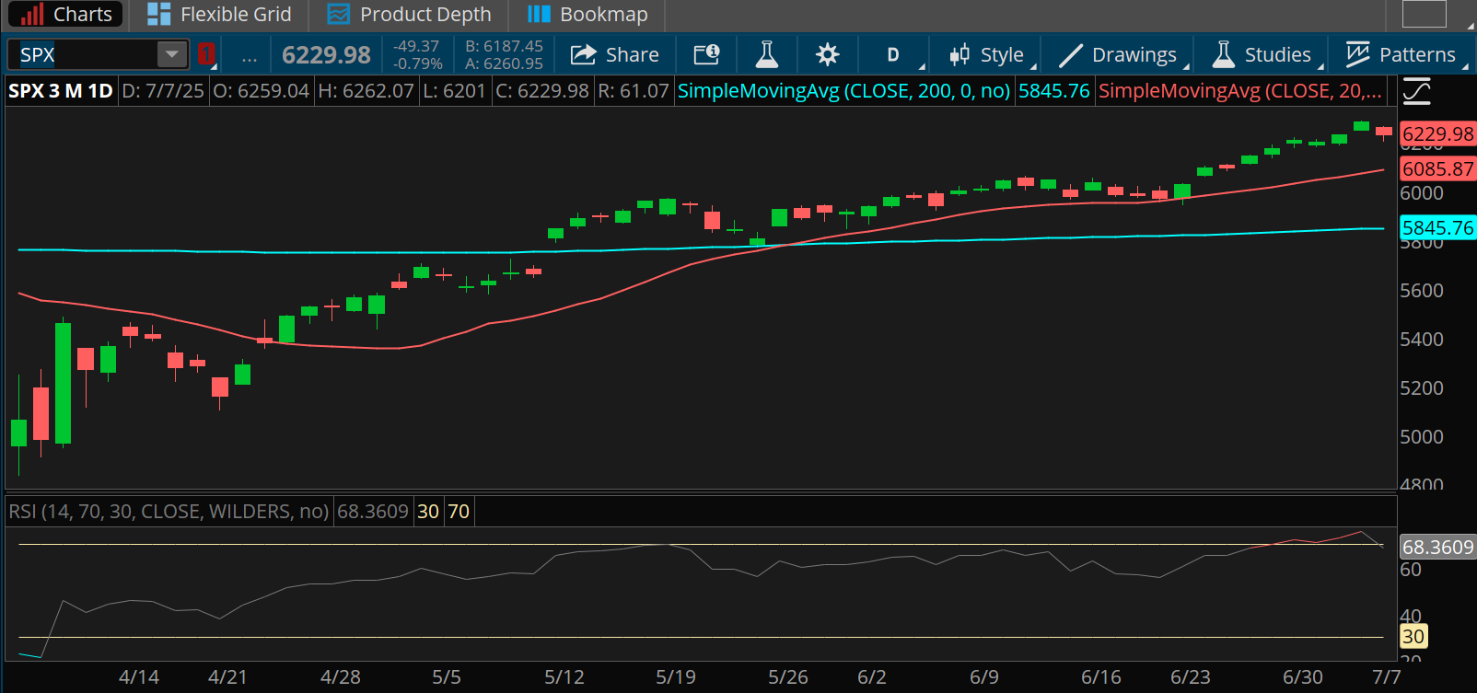Click the Patterns chart icon
Viewport: 1477px width, 693px height.
pyautogui.click(x=1357, y=55)
